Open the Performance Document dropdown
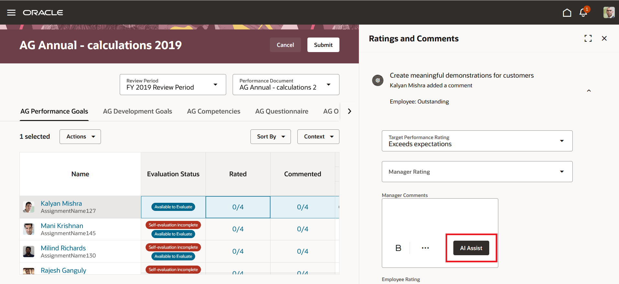 coord(286,85)
